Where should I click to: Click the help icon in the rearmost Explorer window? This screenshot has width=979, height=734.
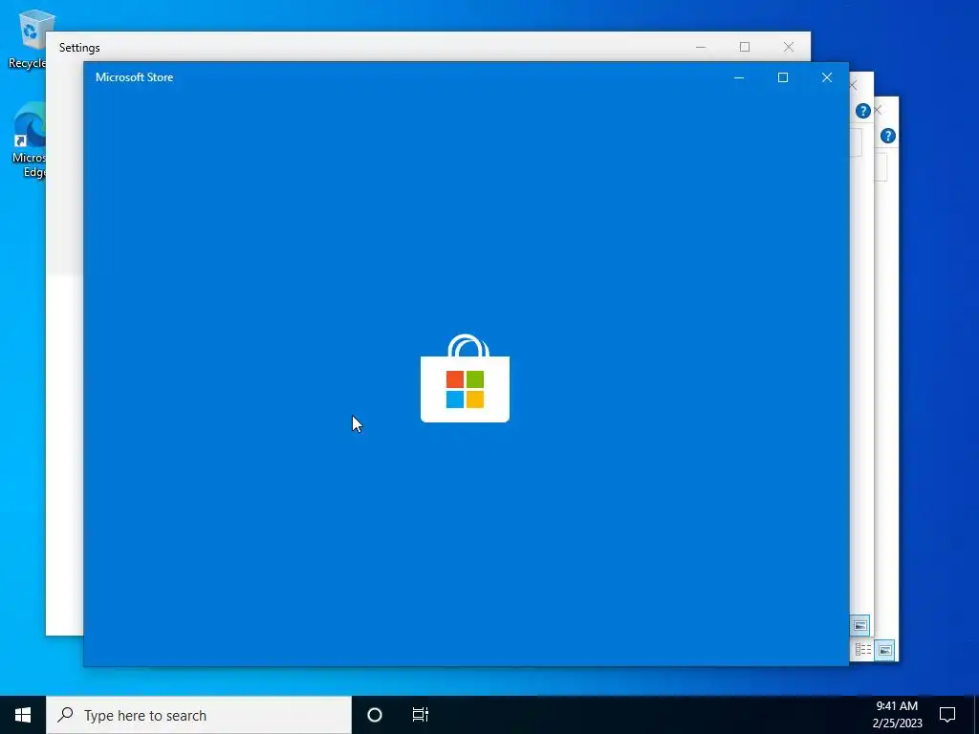point(888,136)
